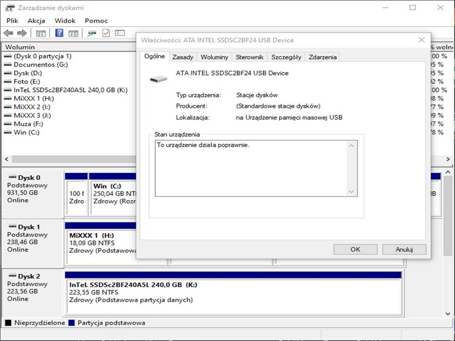Click the Wolumin column header
The height and width of the screenshot is (341, 455).
click(x=69, y=47)
